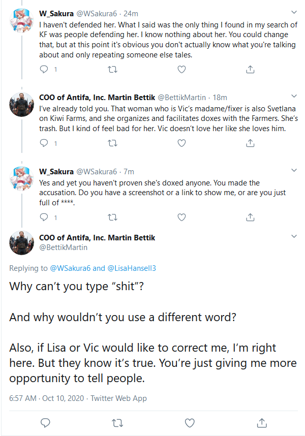Screen dimensions: 305x436
Task: Share the main tweet at bottom
Action: (x=262, y=423)
